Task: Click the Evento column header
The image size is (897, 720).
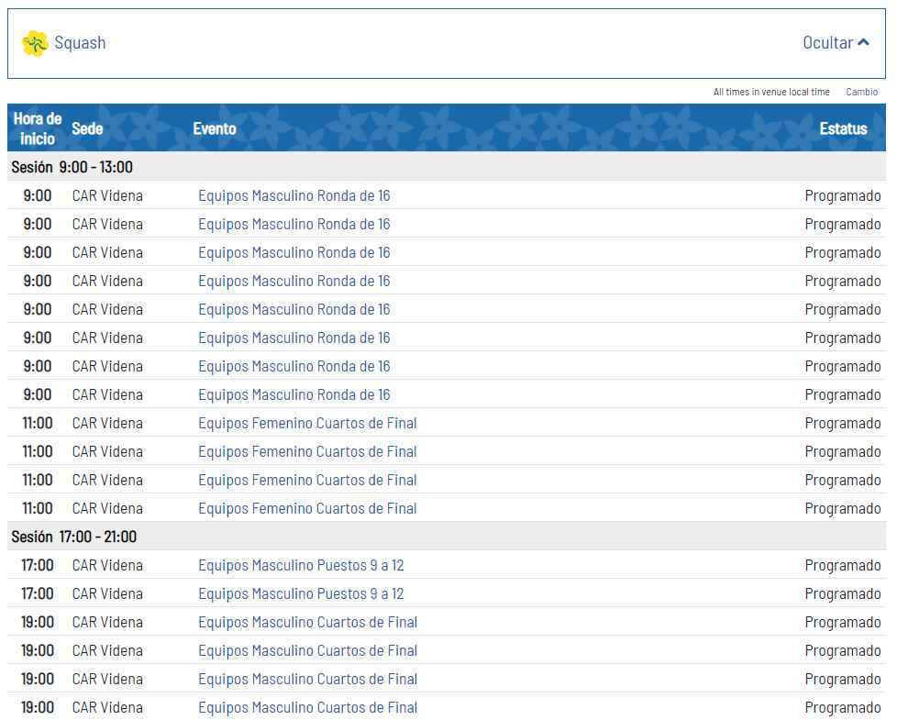Action: pyautogui.click(x=215, y=128)
